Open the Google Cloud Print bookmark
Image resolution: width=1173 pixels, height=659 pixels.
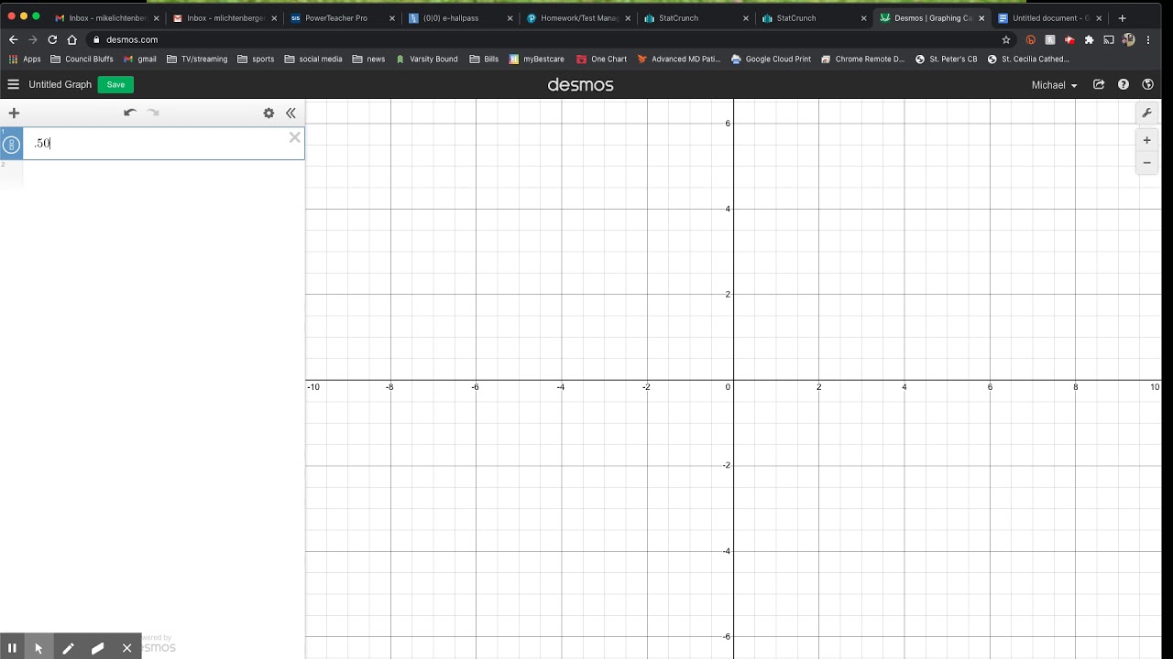771,59
